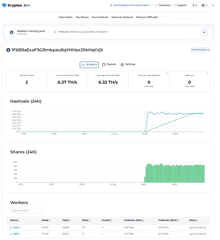Image resolution: width=220 pixels, height=240 pixels.
Task: Sort workers table by Name
Action: click(15, 220)
